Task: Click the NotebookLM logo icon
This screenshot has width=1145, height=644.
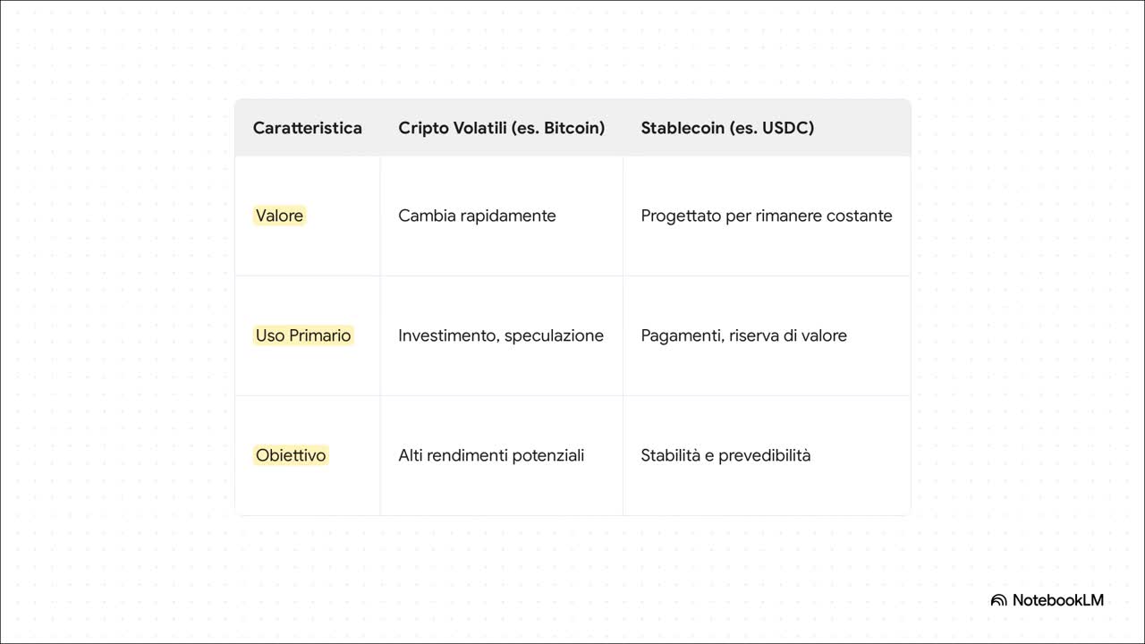Action: pyautogui.click(x=998, y=600)
